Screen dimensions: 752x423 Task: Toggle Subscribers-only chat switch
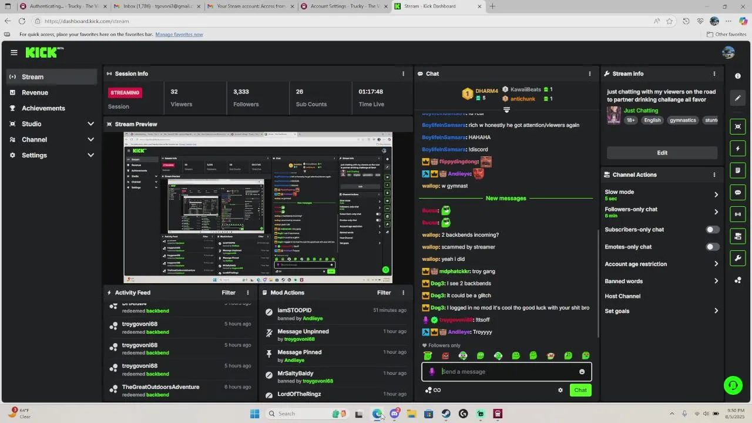(712, 230)
